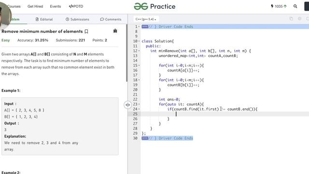Image resolution: width=309 pixels, height=174 pixels.
Task: Click the 1035 streak counter
Action: (x=279, y=6)
